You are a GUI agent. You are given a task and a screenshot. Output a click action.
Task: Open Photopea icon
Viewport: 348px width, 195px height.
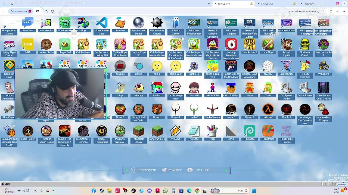tap(250, 133)
